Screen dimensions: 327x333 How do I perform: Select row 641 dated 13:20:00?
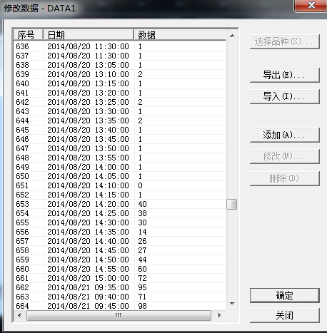(120, 93)
